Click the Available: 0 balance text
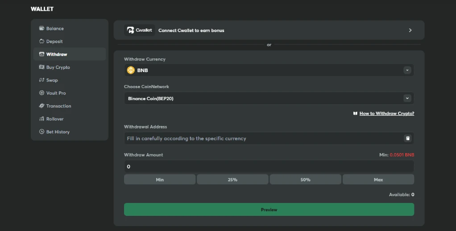 pyautogui.click(x=402, y=195)
